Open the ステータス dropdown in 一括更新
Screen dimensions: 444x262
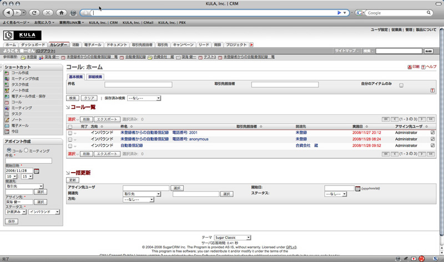point(336,194)
